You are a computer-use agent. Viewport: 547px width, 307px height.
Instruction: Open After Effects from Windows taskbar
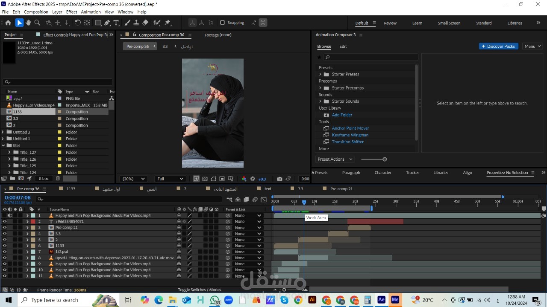pyautogui.click(x=381, y=300)
